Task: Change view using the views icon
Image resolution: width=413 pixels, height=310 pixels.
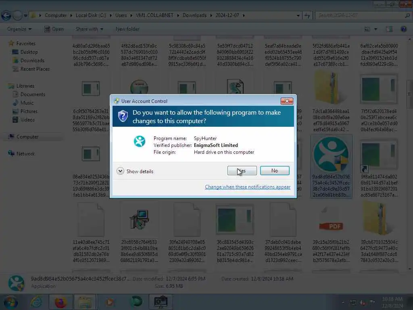Action: (367, 29)
